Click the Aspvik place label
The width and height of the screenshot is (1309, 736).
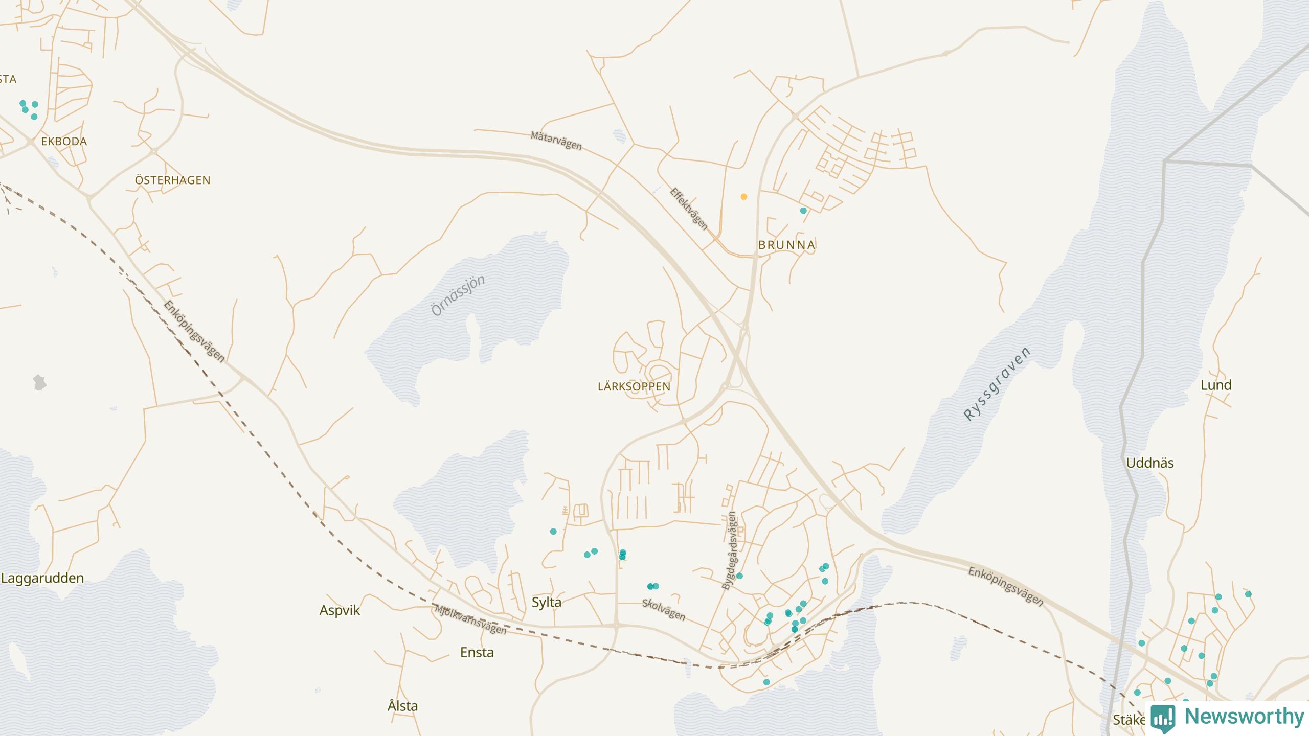pyautogui.click(x=340, y=610)
